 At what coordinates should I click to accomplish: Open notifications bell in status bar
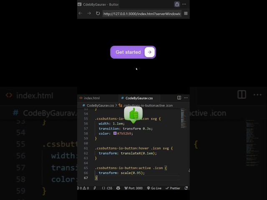click(186, 188)
